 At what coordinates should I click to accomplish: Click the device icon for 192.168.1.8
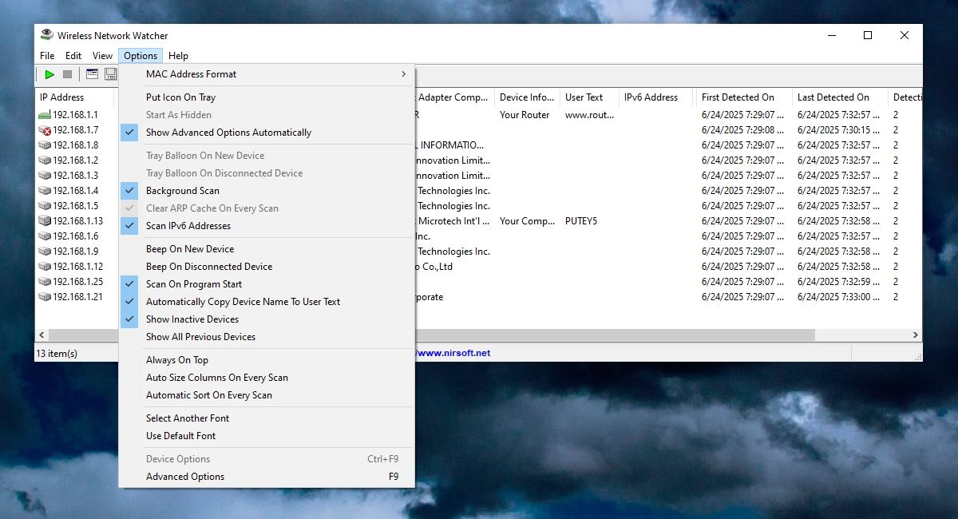click(45, 145)
